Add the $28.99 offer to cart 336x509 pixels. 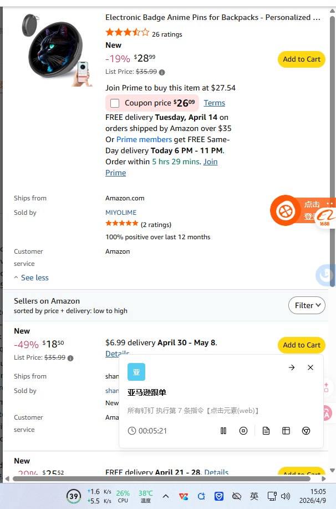(301, 59)
